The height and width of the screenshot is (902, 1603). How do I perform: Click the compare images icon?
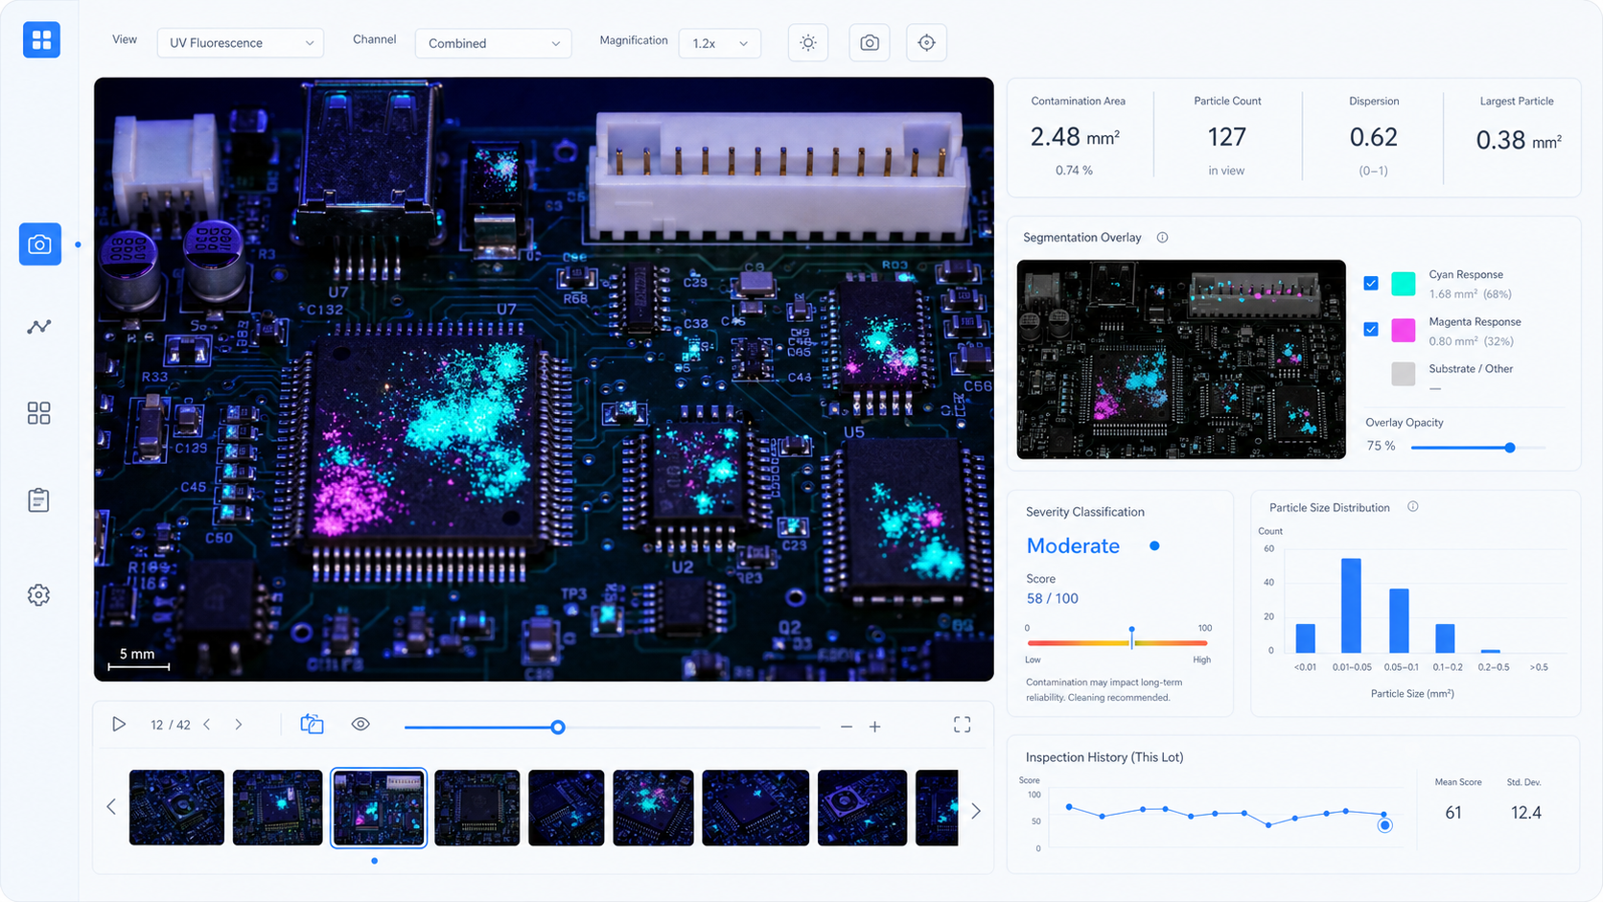pyautogui.click(x=312, y=725)
